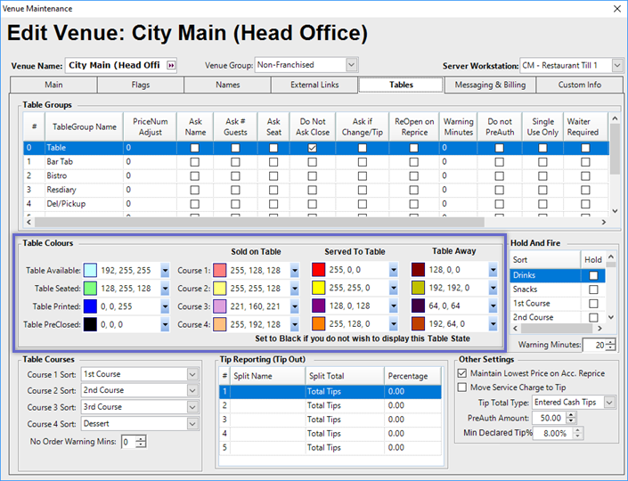Enable Move Service Charge to Tip
Viewport: 628px width, 481px height.
pyautogui.click(x=461, y=387)
